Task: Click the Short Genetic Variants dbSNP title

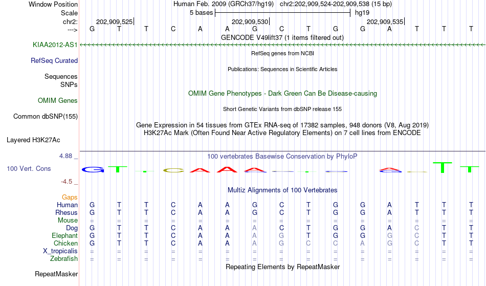Action: tap(282, 109)
